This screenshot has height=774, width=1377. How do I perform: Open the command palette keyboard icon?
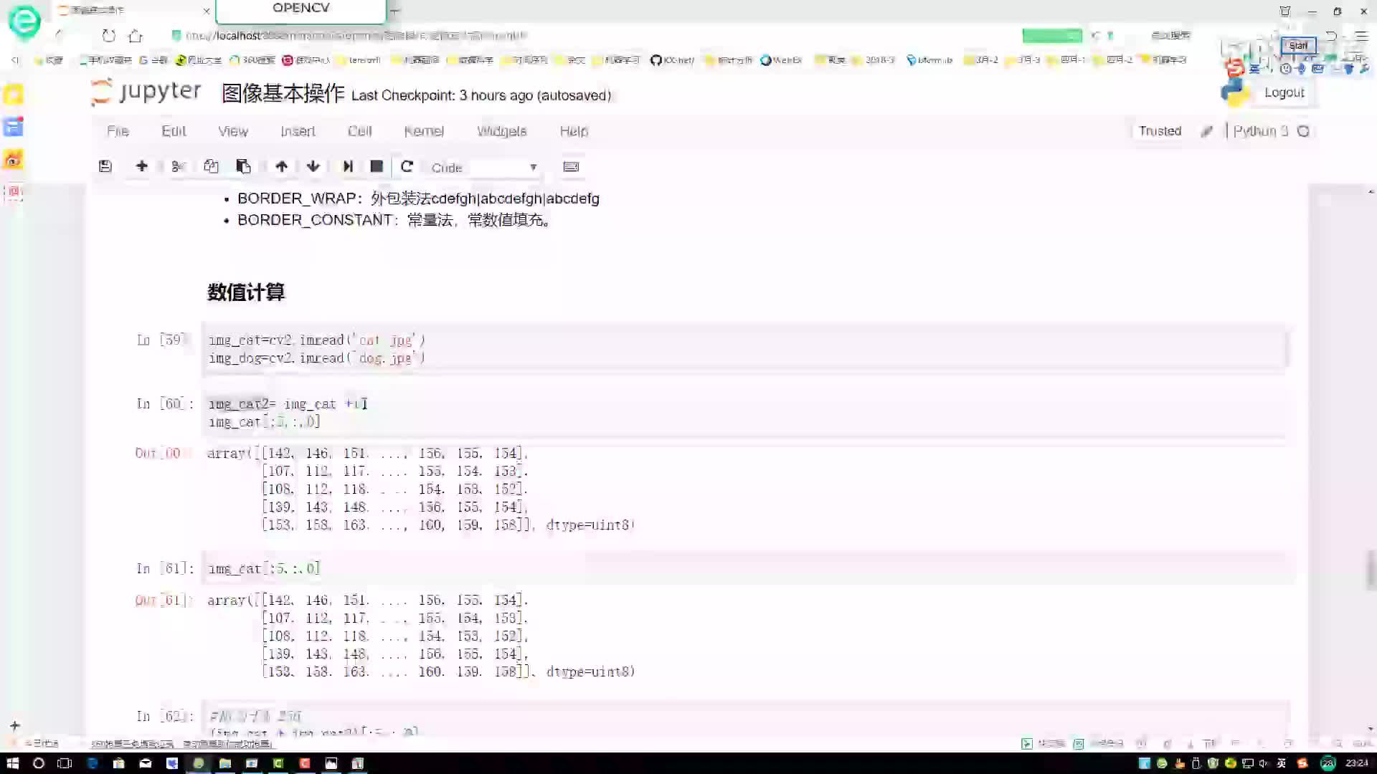[571, 167]
